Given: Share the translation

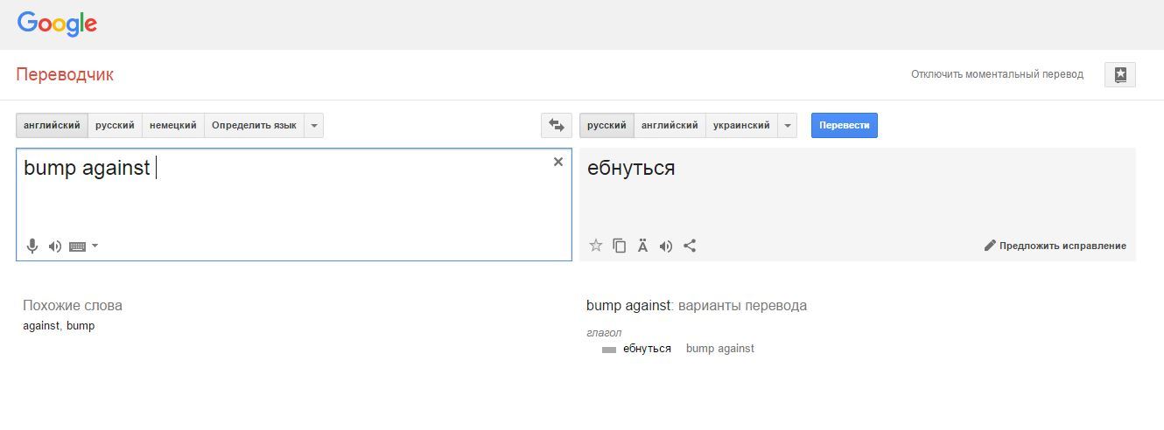Looking at the screenshot, I should tap(690, 246).
